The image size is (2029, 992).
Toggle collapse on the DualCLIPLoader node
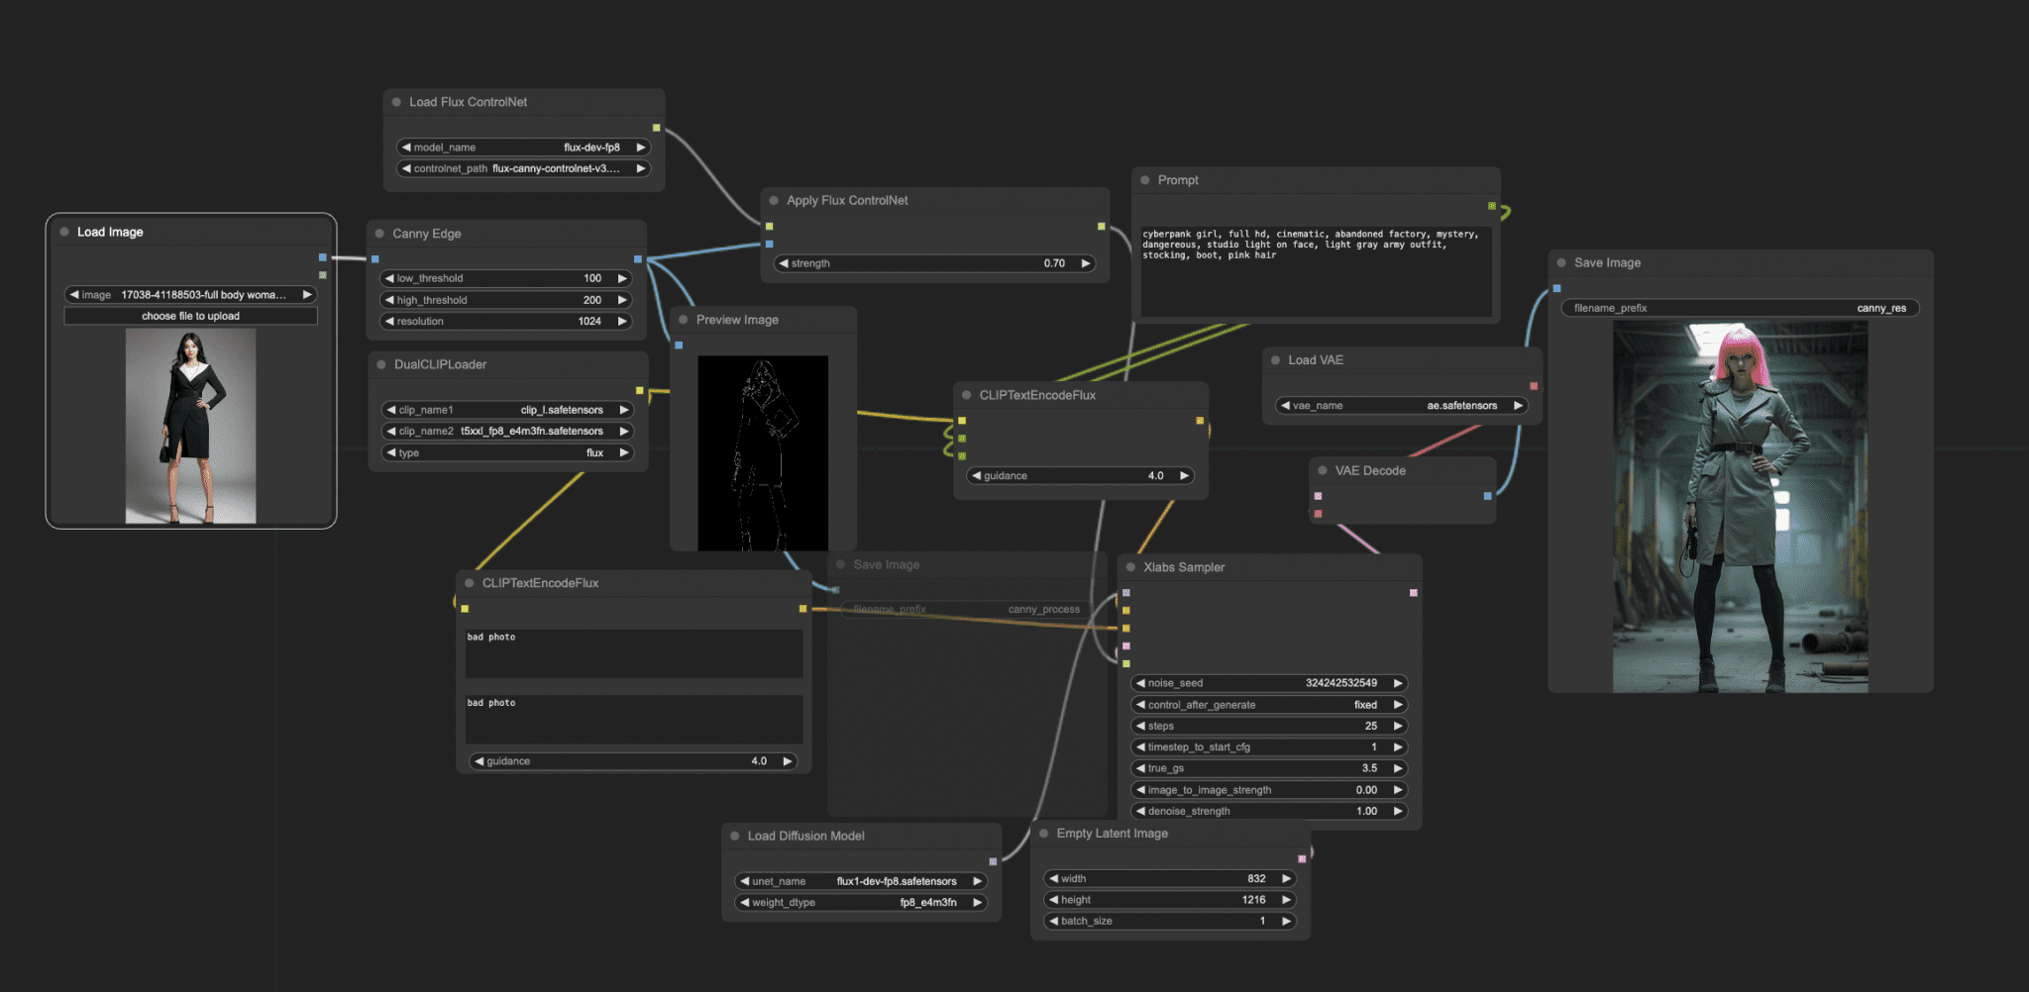(381, 364)
